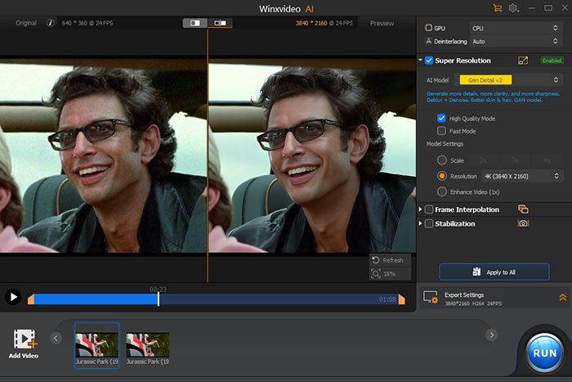Viewport: 572px width, 382px height.
Task: Click the 640 * 360 @ 24 FPS text
Action: (x=87, y=23)
